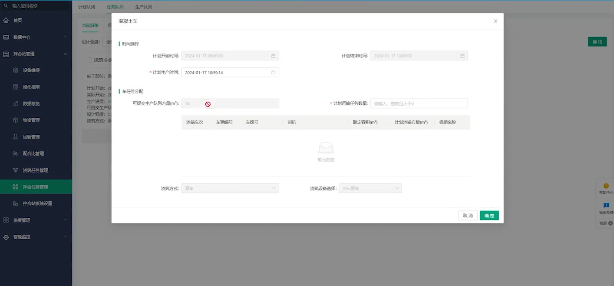Viewport: 614px width, 286px height.
Task: Select the 配合比管理 icon
Action: coord(16,153)
